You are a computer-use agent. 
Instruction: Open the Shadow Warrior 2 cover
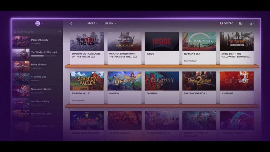[199, 81]
